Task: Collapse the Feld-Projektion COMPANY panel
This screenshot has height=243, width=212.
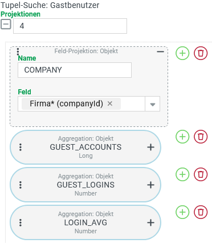Action: point(160,51)
